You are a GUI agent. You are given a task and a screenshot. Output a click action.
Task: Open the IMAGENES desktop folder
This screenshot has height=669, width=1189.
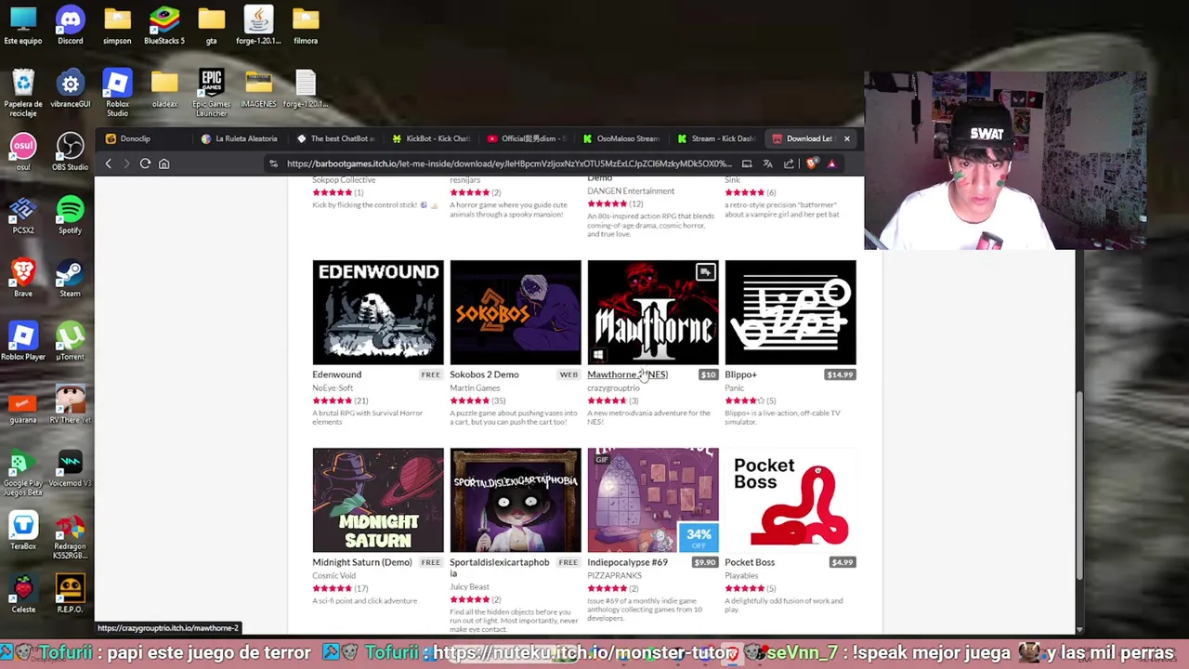pyautogui.click(x=258, y=88)
